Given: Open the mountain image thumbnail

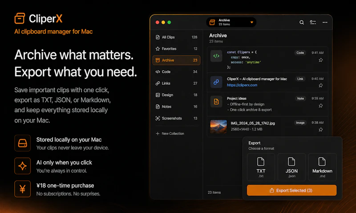Looking at the screenshot, I should click(218, 126).
